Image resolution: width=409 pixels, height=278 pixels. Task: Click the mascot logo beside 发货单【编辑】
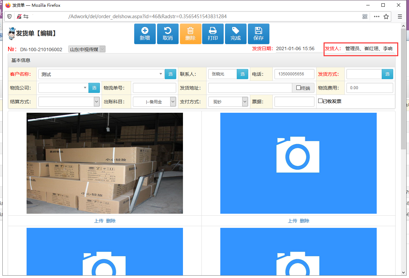point(12,33)
